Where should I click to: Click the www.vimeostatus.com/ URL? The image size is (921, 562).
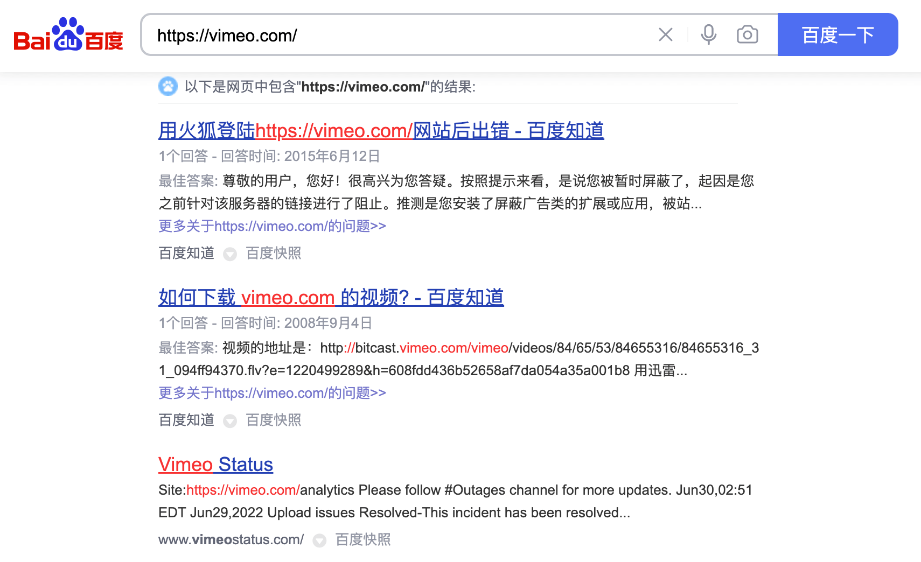[x=231, y=539]
